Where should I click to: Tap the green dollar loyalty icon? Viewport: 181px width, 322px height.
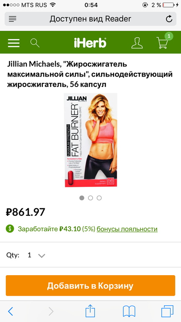point(10,229)
